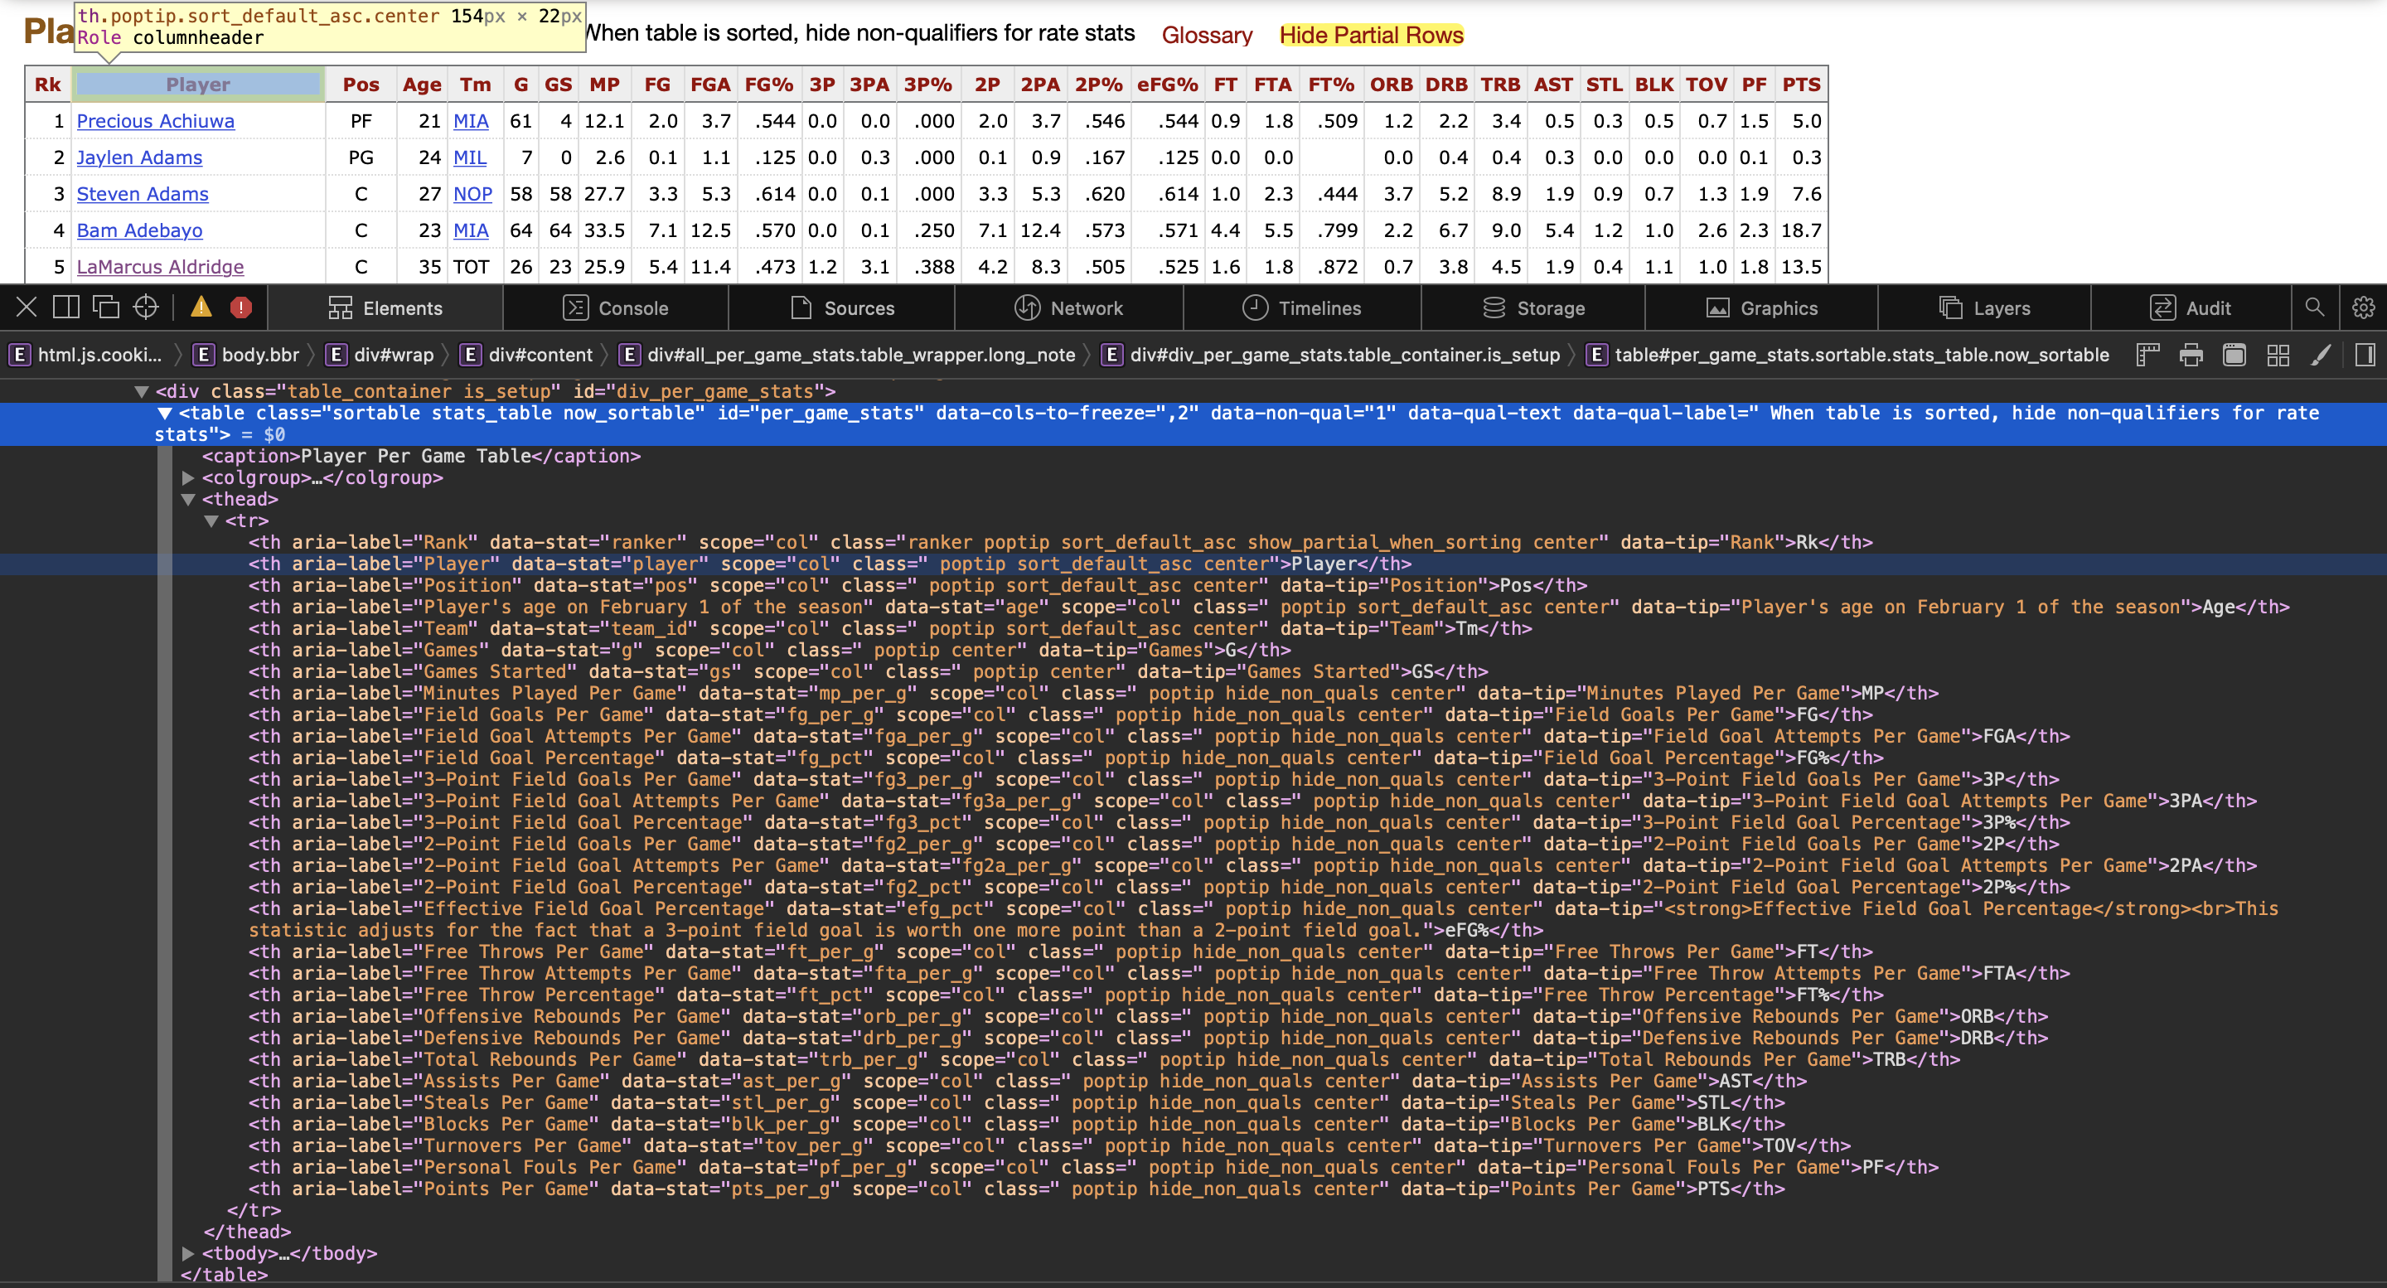Activate the element selection crosshair icon
The height and width of the screenshot is (1288, 2387).
pos(146,307)
